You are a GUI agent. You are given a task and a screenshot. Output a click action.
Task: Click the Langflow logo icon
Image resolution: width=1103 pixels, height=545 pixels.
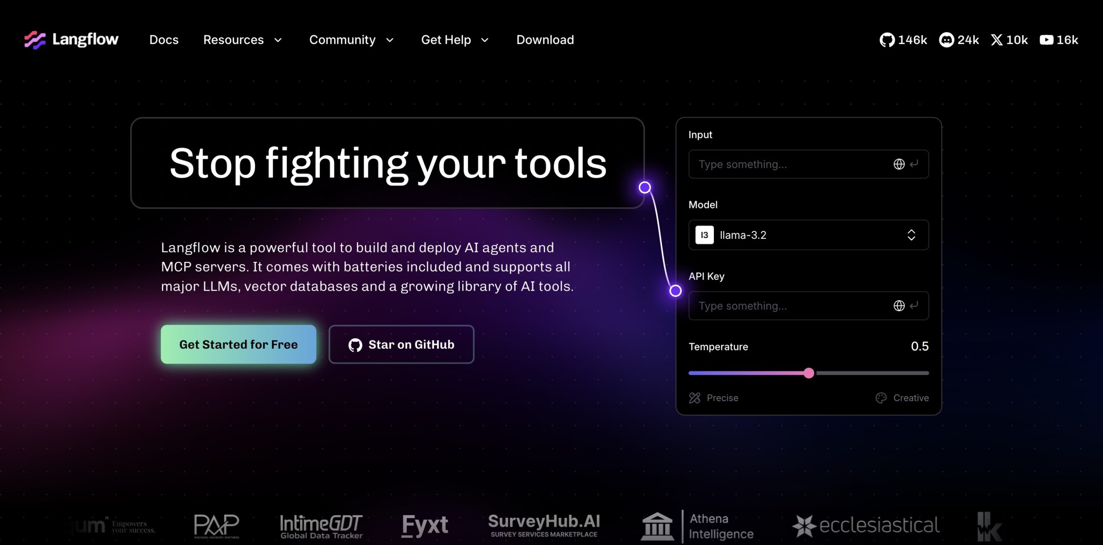(x=35, y=40)
